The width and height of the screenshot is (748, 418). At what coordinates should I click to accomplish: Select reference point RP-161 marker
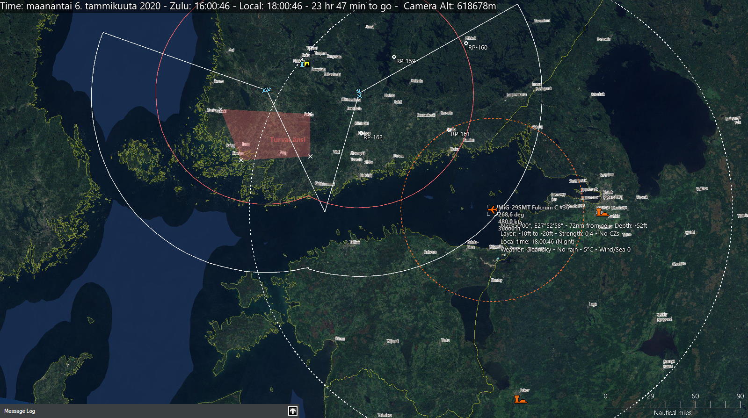pyautogui.click(x=449, y=130)
